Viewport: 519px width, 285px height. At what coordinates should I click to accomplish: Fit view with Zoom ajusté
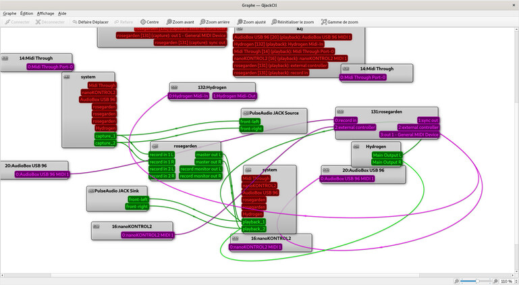pyautogui.click(x=252, y=22)
